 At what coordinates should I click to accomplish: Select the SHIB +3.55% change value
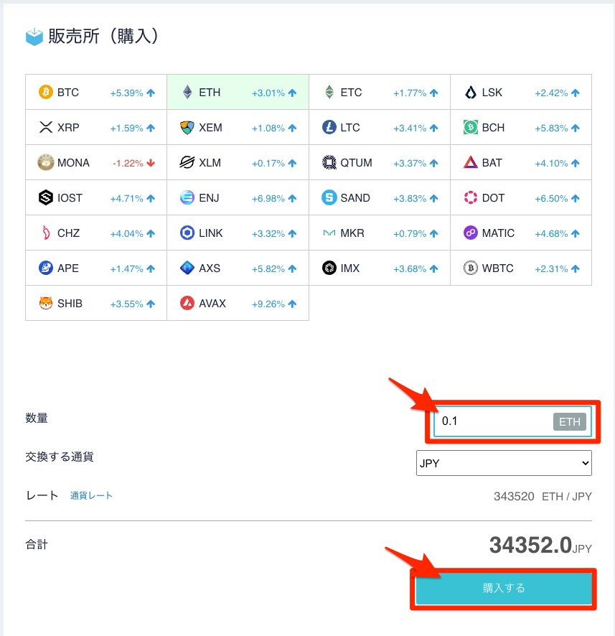pyautogui.click(x=126, y=304)
